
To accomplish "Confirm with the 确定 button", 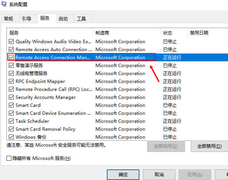I will point(123,174).
